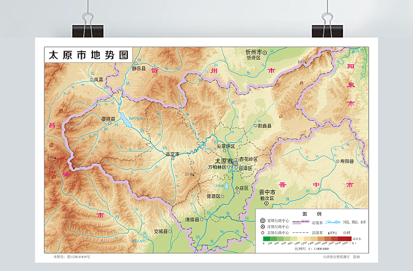Click the 交城县 county marker
This screenshot has height=271, width=413.
pos(171,231)
